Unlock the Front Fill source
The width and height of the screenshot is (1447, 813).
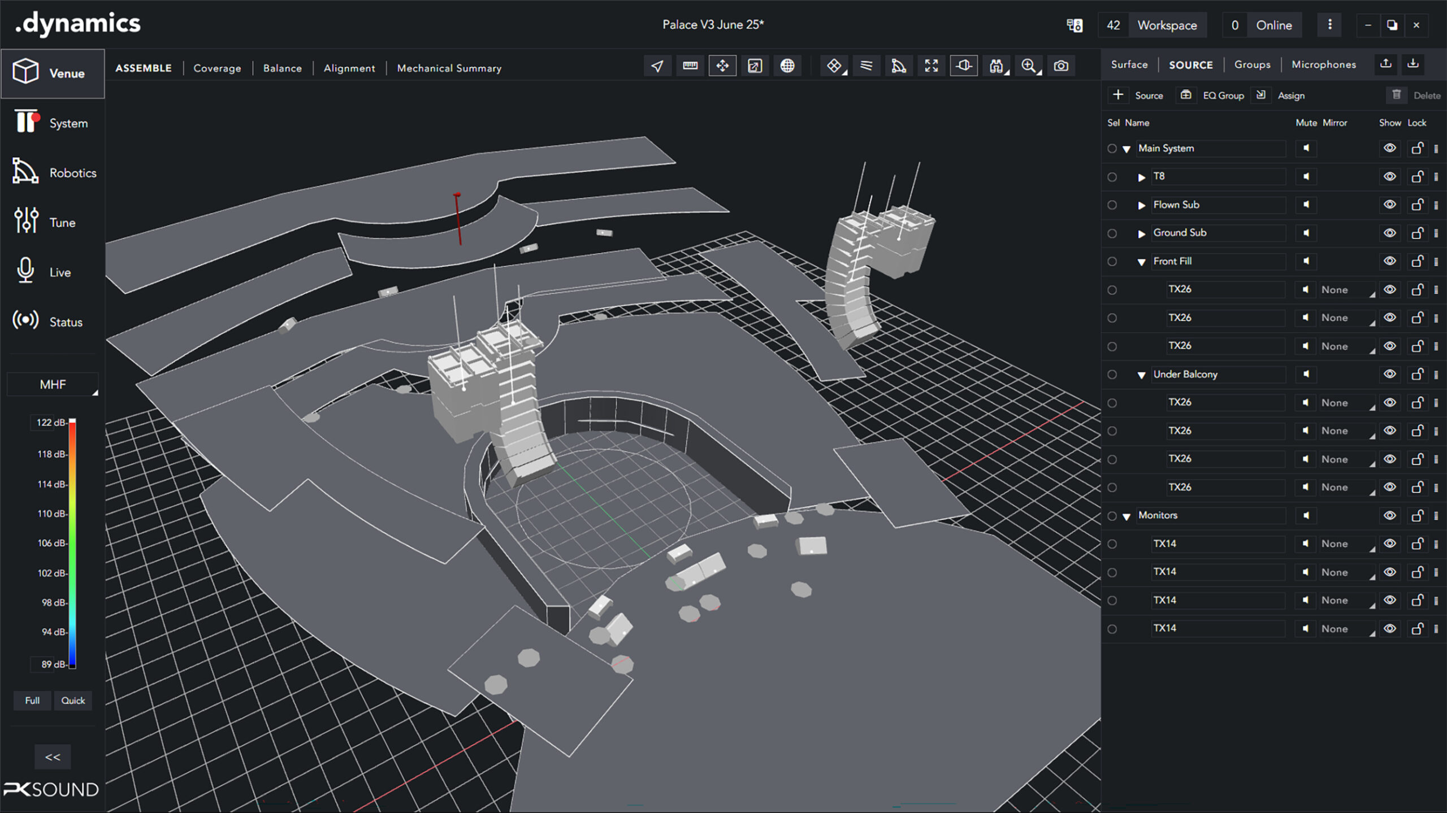(x=1418, y=261)
